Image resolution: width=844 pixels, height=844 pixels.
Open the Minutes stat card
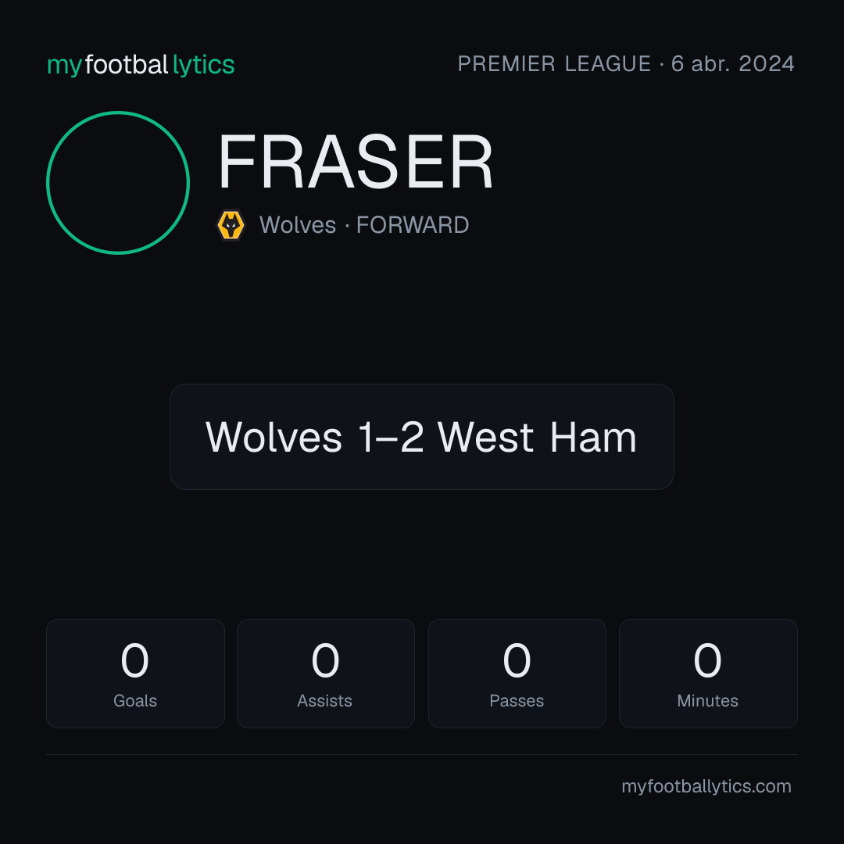point(708,674)
